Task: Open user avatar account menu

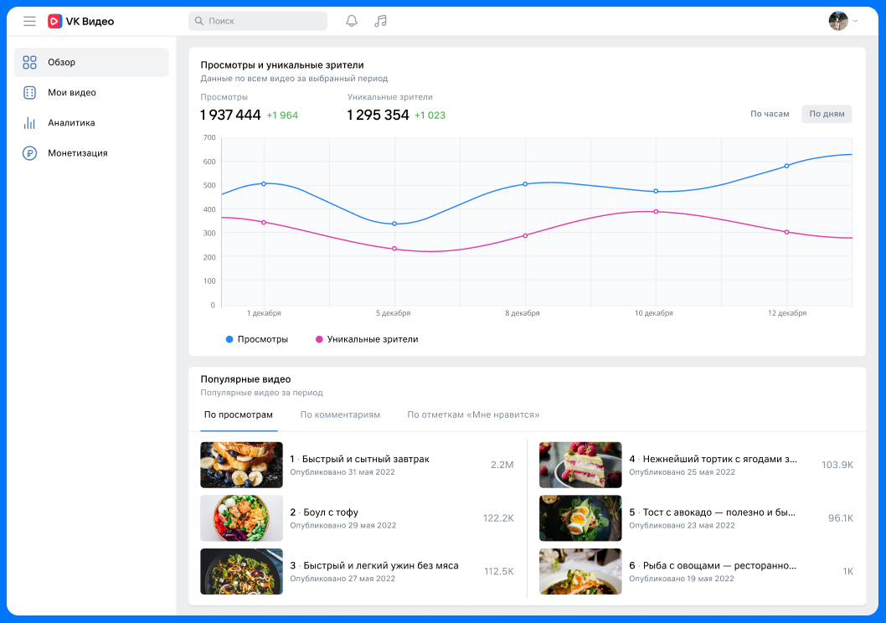Action: tap(837, 21)
